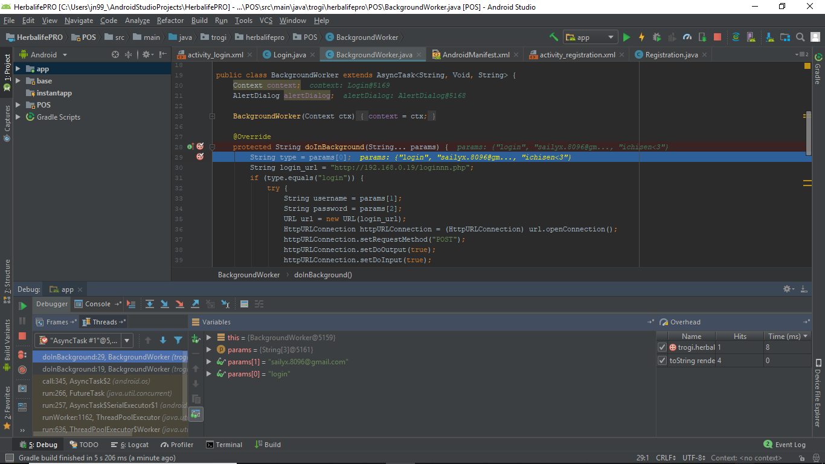This screenshot has height=464, width=825.
Task: Open the Refactor menu
Action: pos(170,21)
